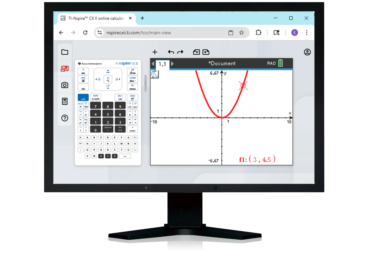The image size is (368, 253).
Task: Tap the decimal point capture key
Action: click(108, 129)
